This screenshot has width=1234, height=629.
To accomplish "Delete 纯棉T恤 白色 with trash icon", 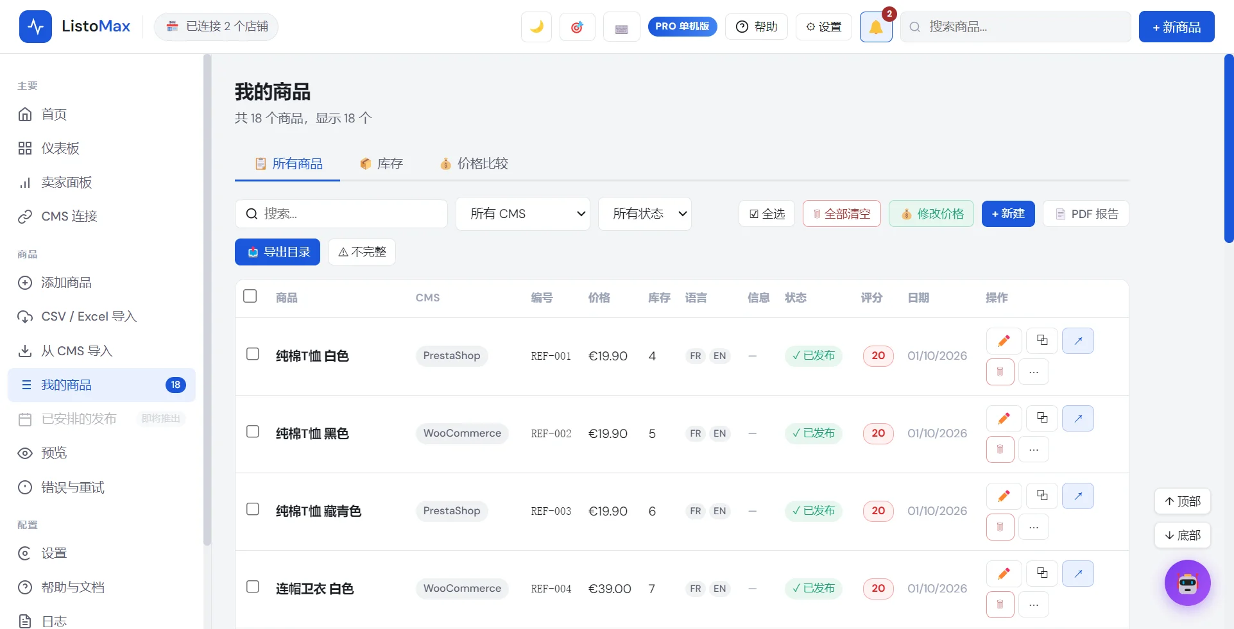I will pos(1000,372).
